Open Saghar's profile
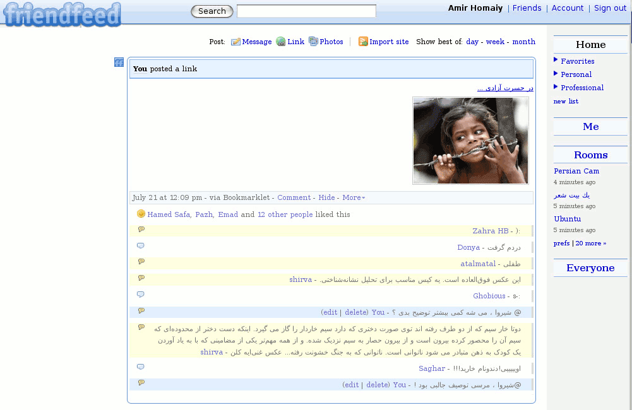The width and height of the screenshot is (632, 410). 432,368
